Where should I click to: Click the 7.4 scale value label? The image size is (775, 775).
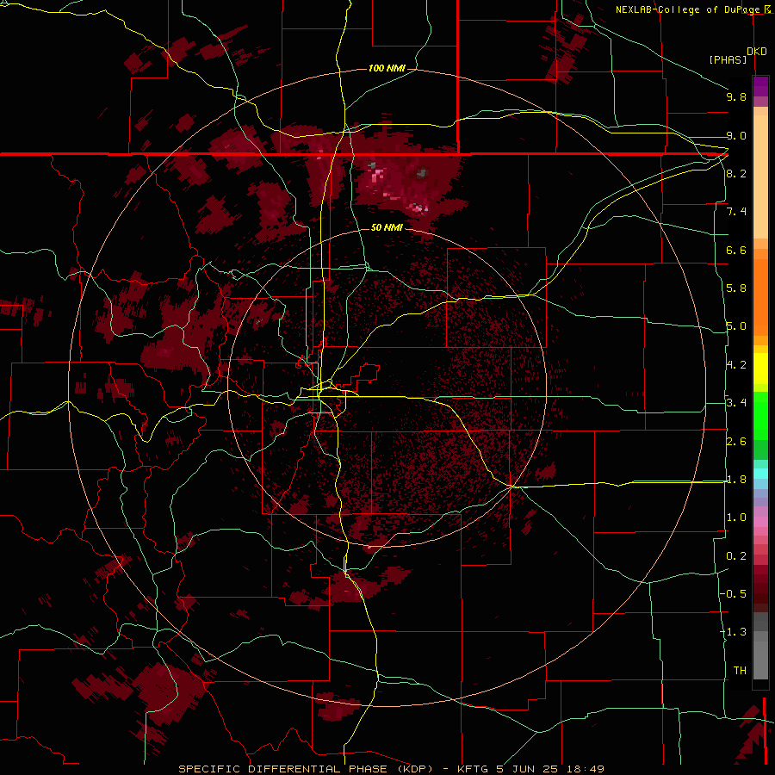pos(736,212)
